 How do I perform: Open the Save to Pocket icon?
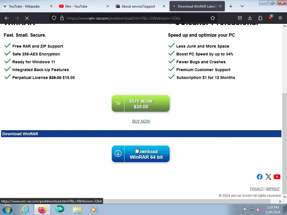240,18
